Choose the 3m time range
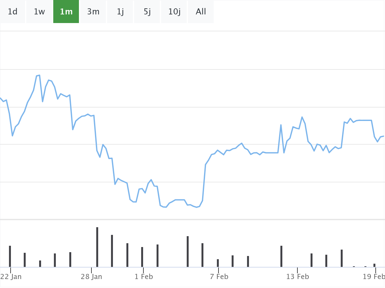 [93, 12]
